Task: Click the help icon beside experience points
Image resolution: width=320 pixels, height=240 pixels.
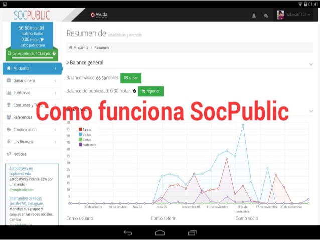Action: point(54,53)
